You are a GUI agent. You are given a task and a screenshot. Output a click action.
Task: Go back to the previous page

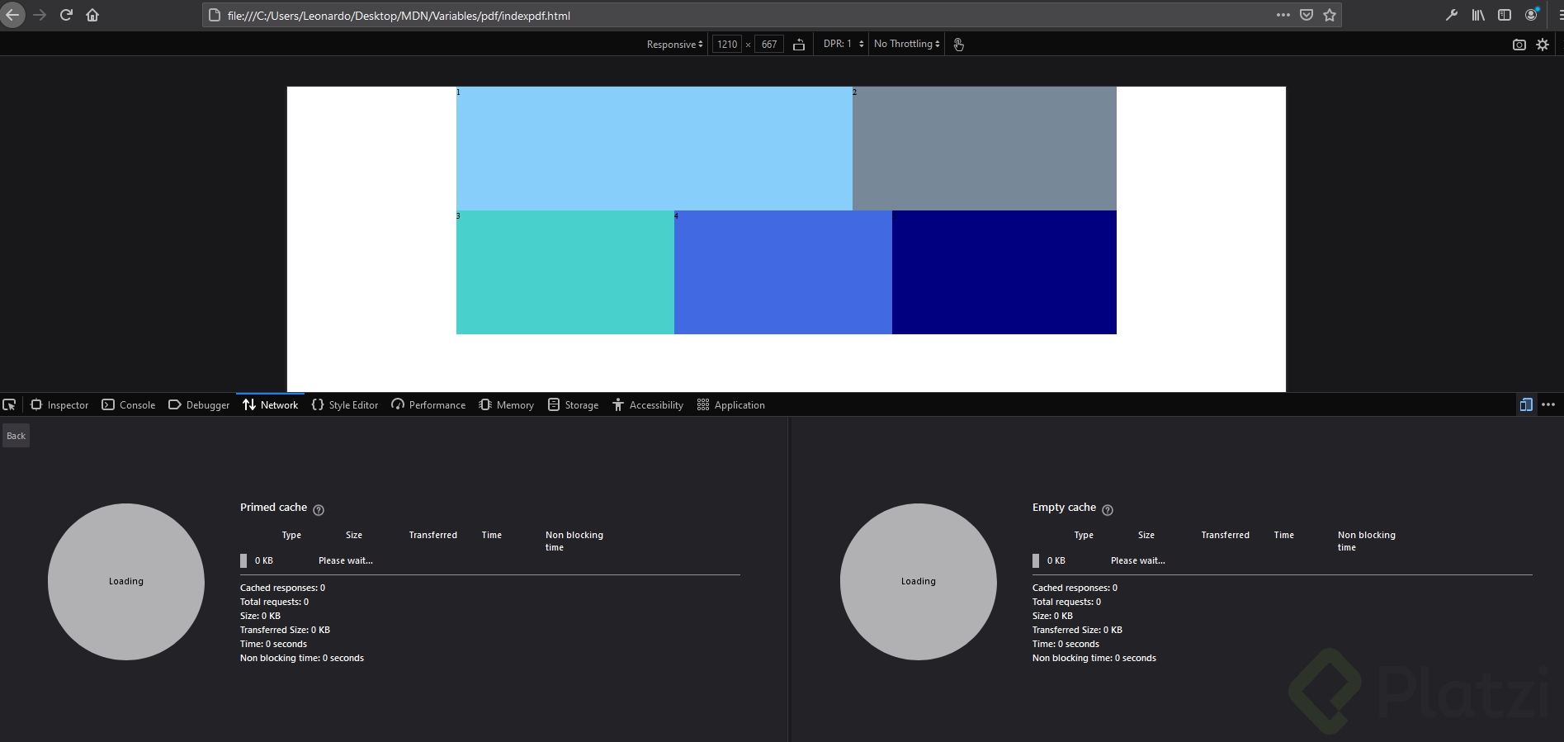12,15
